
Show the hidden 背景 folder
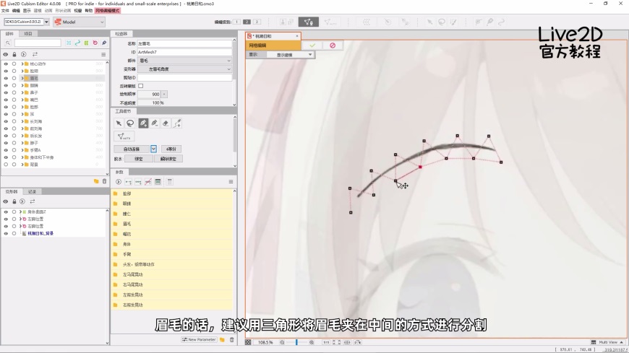click(6, 165)
